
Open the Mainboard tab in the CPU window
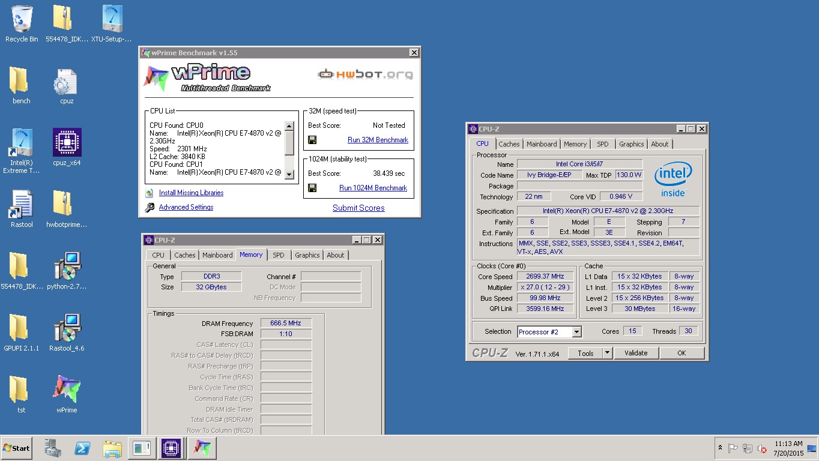pos(542,144)
